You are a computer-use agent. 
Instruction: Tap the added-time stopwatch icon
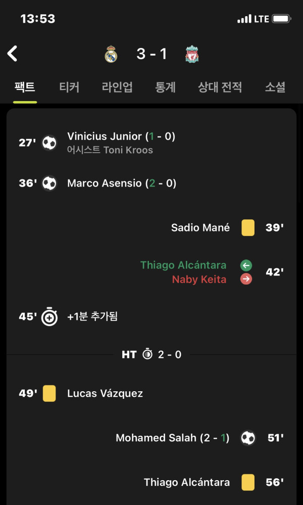pos(49,317)
